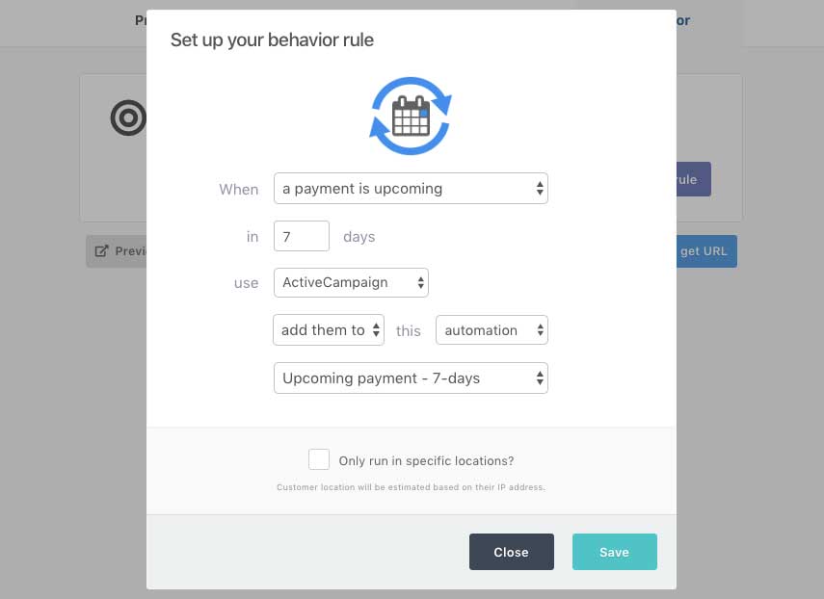Click stepper arrows on 'add them to' select
The height and width of the screenshot is (599, 824).
click(x=376, y=329)
